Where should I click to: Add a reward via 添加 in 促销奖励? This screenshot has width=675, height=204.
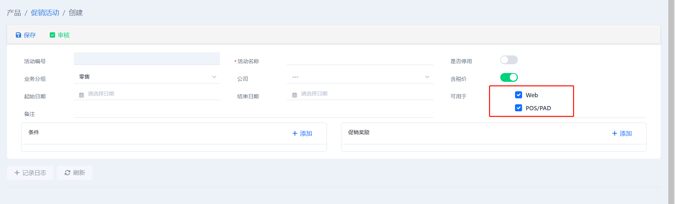click(622, 133)
